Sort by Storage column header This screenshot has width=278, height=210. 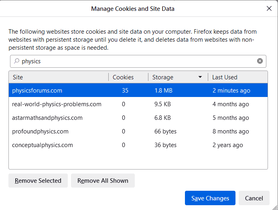click(178, 77)
